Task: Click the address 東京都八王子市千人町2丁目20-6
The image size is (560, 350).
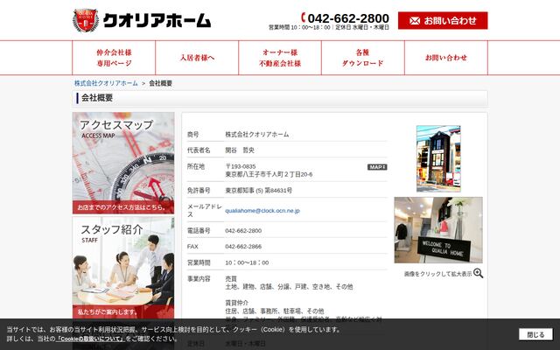Action: [x=269, y=175]
